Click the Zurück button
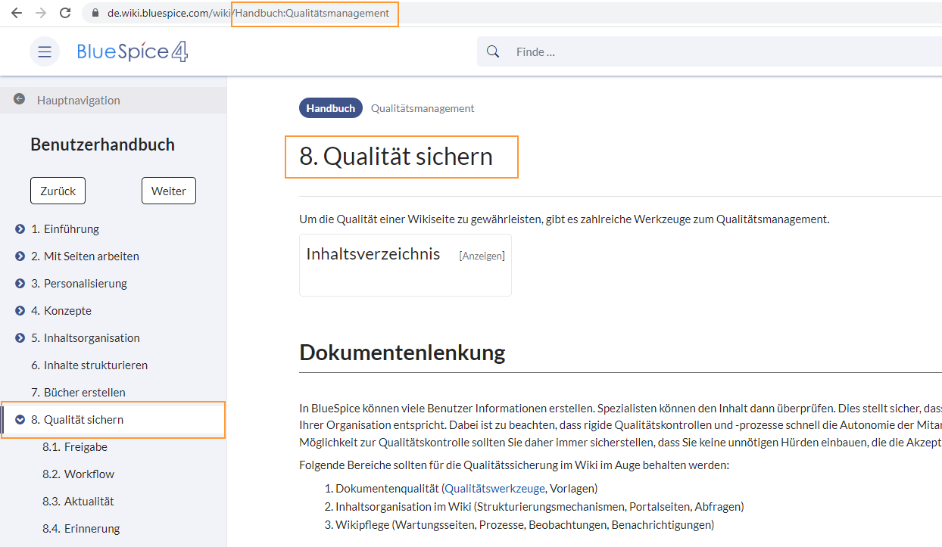Image resolution: width=942 pixels, height=547 pixels. [x=58, y=191]
